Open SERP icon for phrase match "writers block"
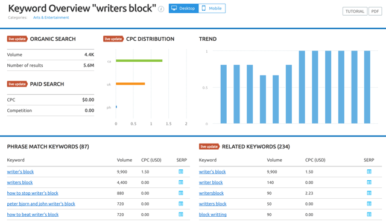386x221 pixels. (x=181, y=183)
